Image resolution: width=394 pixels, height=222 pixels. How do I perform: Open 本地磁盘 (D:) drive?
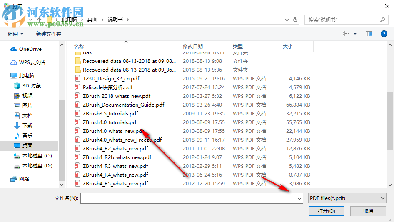pos(37,166)
